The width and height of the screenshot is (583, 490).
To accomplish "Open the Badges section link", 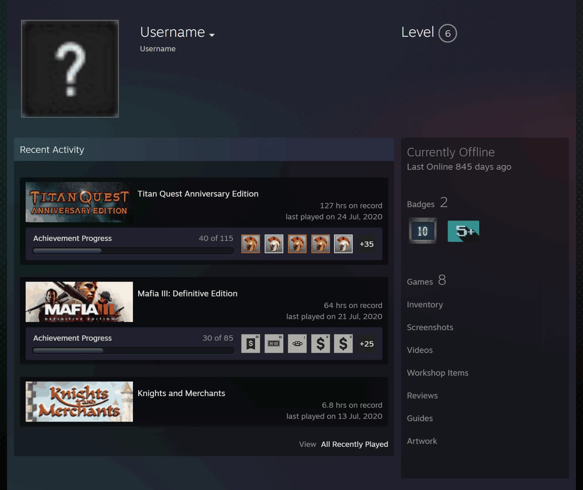I will point(427,203).
